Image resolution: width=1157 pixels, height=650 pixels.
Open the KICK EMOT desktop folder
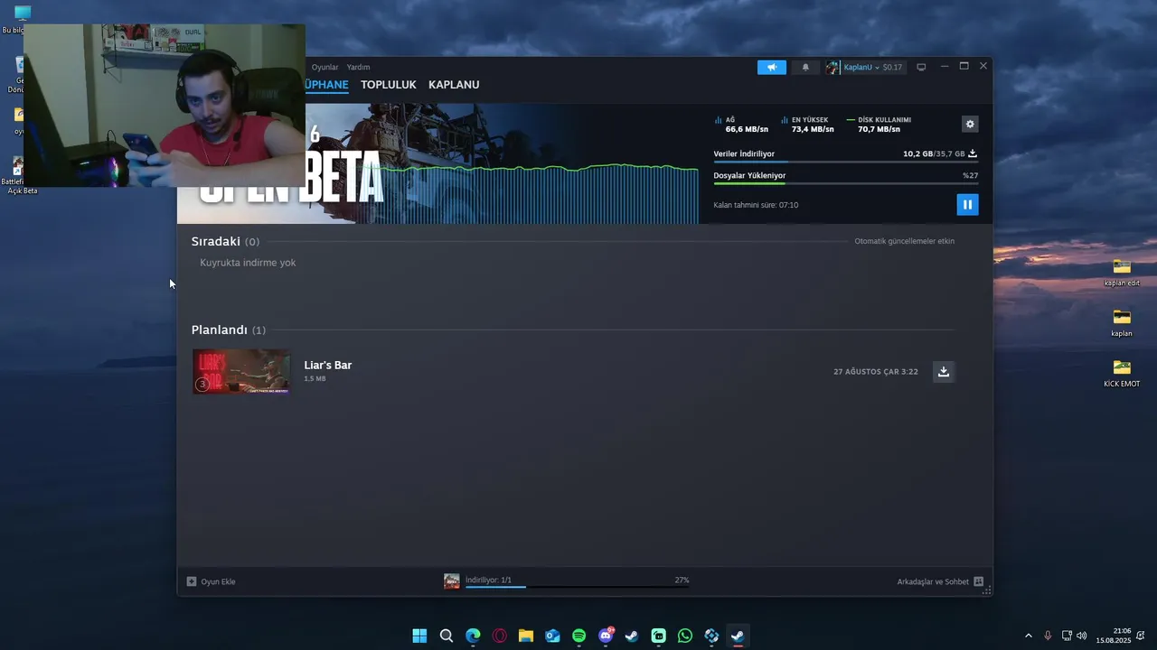[x=1122, y=373]
